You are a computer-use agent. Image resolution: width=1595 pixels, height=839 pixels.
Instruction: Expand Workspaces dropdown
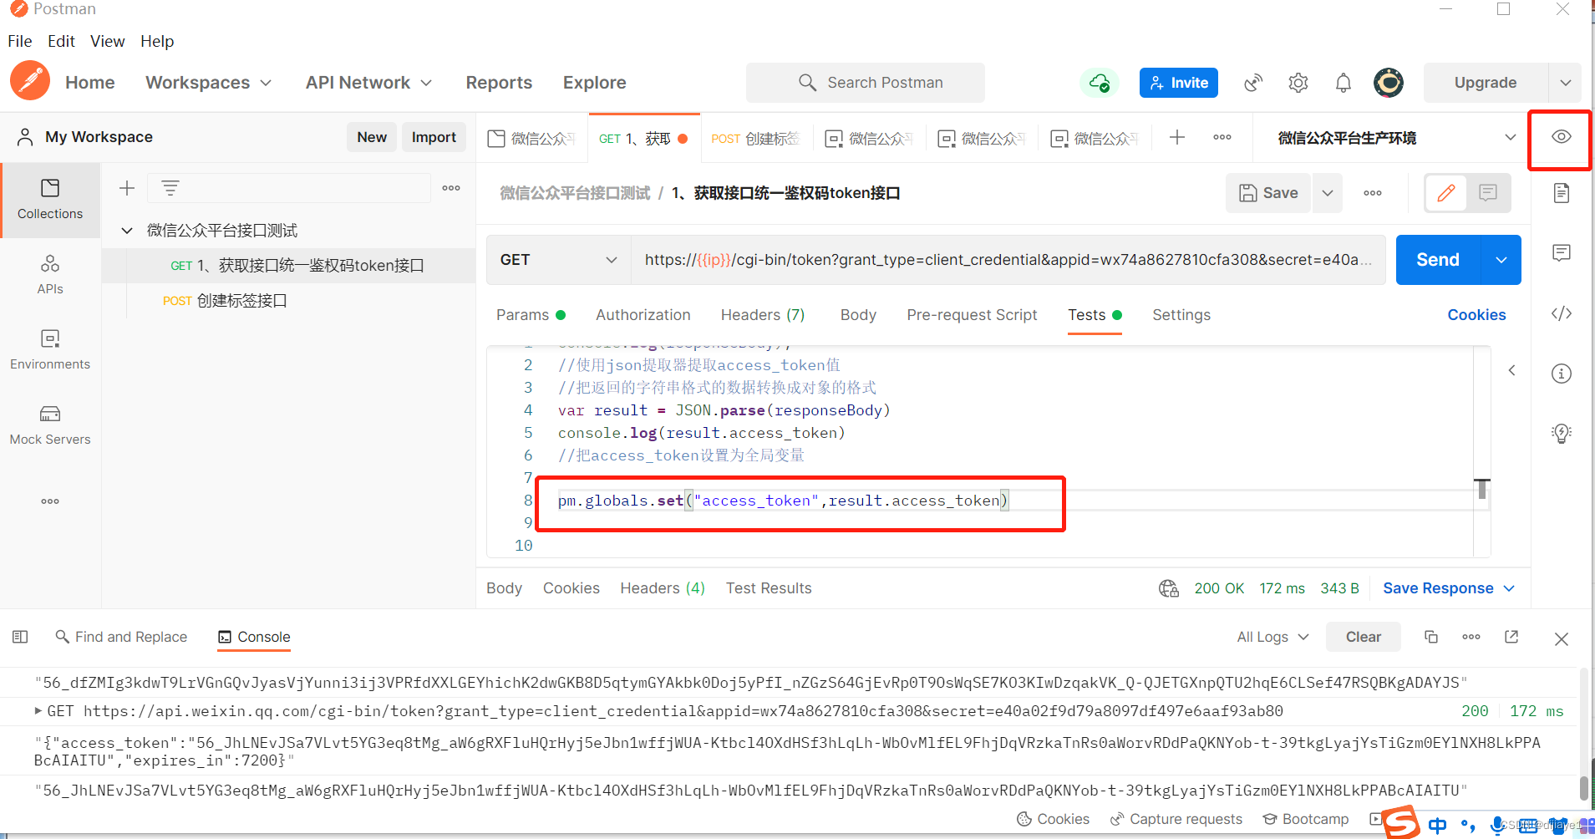208,83
